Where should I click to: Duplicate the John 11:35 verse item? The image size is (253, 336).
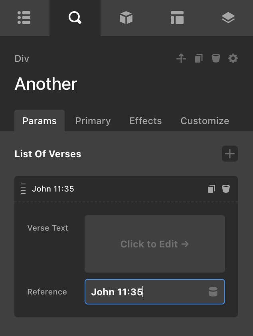(211, 189)
